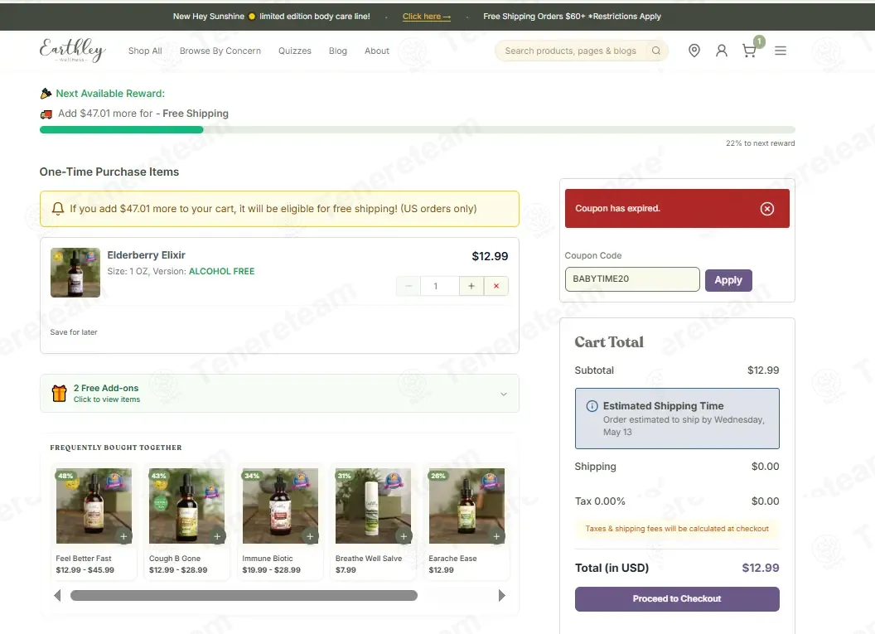Open the hamburger menu icon
Image resolution: width=875 pixels, height=634 pixels.
coord(781,51)
